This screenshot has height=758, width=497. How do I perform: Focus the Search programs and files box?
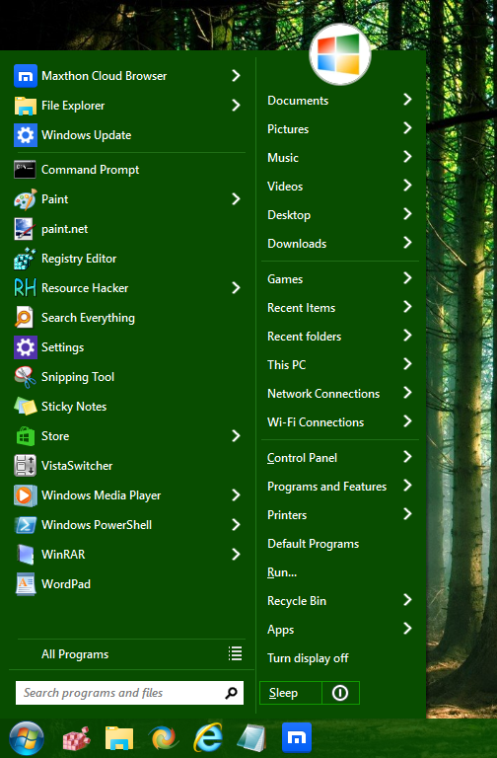pyautogui.click(x=129, y=693)
